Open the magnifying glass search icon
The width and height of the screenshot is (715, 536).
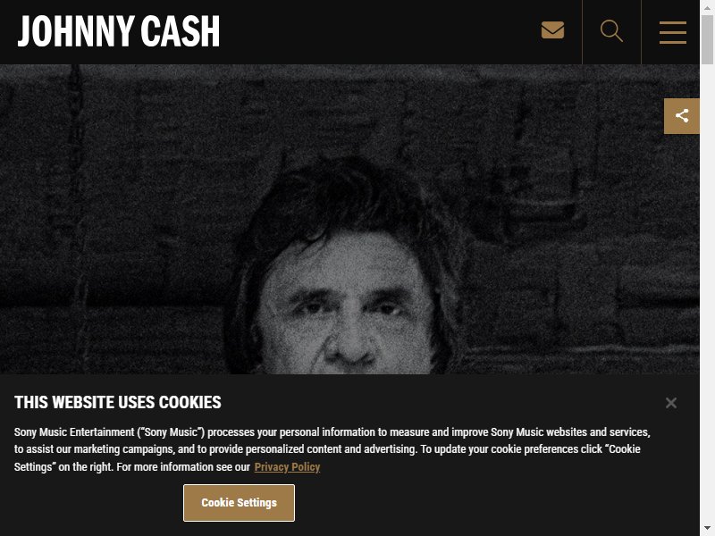coord(611,31)
